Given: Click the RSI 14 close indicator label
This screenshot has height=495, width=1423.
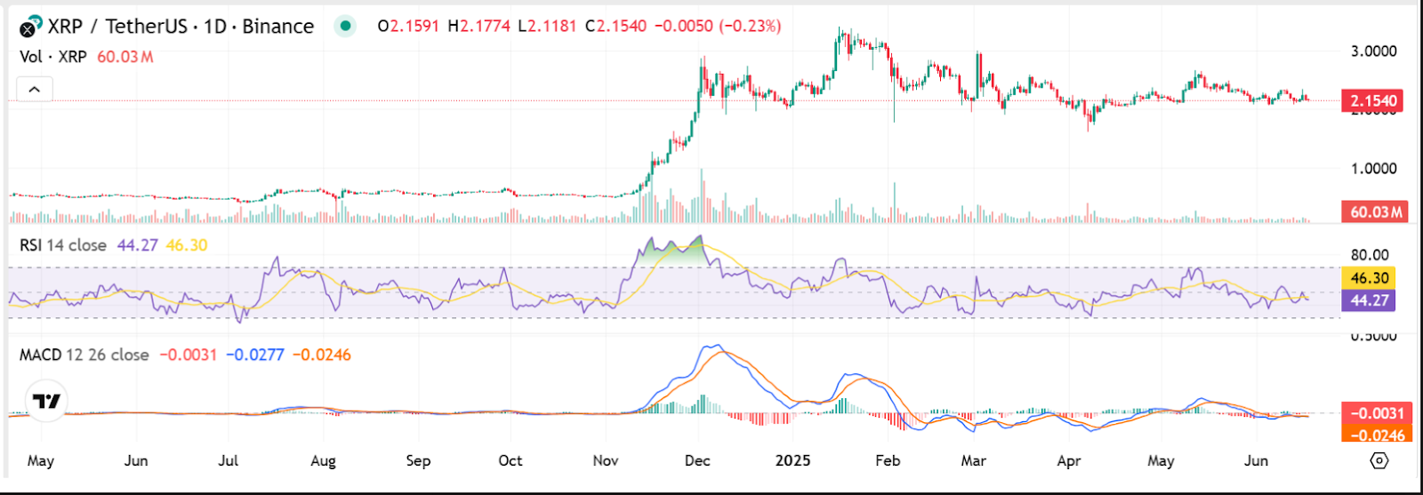Looking at the screenshot, I should (63, 245).
